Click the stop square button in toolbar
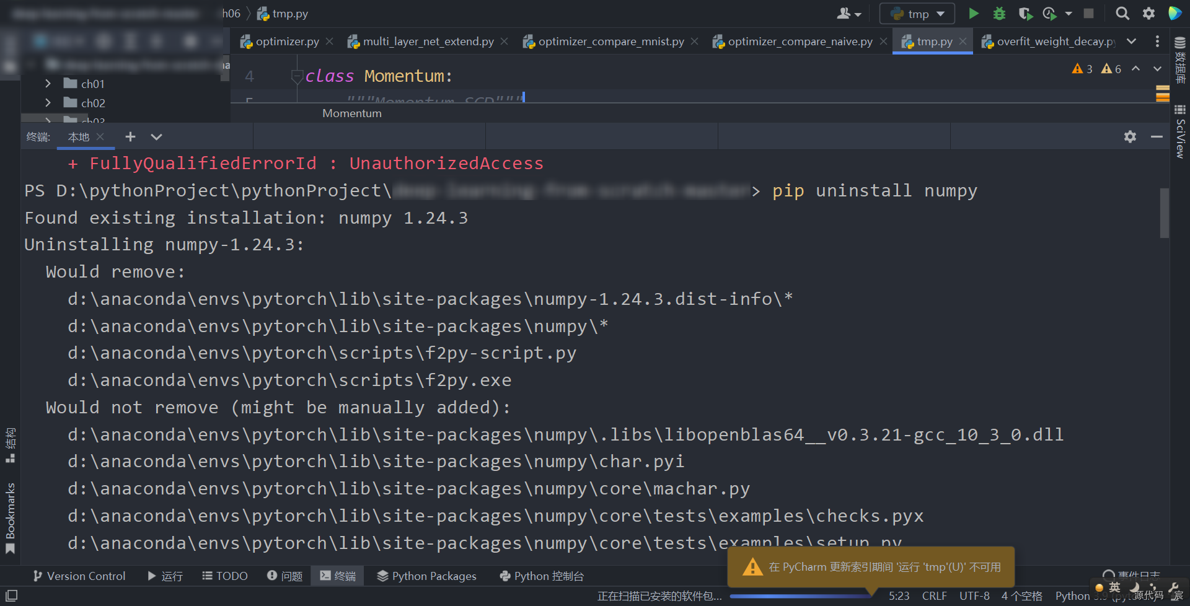 [1088, 13]
